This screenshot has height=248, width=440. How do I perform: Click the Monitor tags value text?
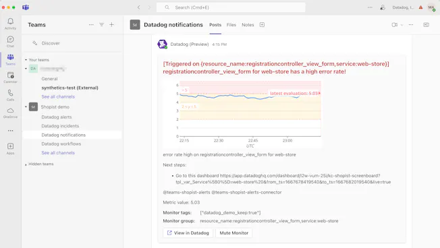(x=230, y=213)
